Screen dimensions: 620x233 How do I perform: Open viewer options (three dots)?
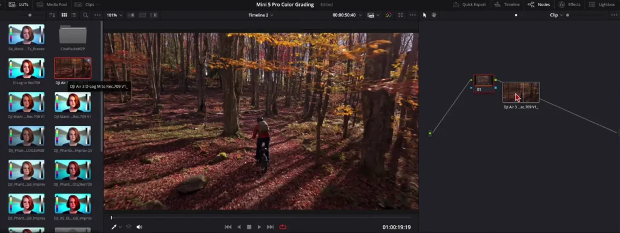click(412, 15)
